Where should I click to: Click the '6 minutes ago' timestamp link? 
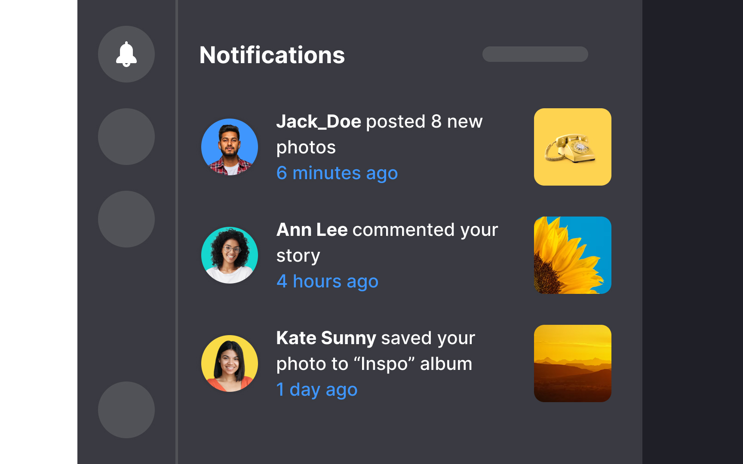point(337,173)
